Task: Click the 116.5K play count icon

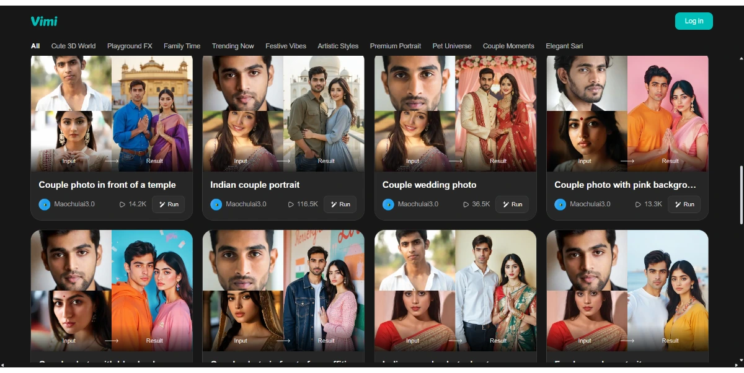Action: tap(291, 204)
